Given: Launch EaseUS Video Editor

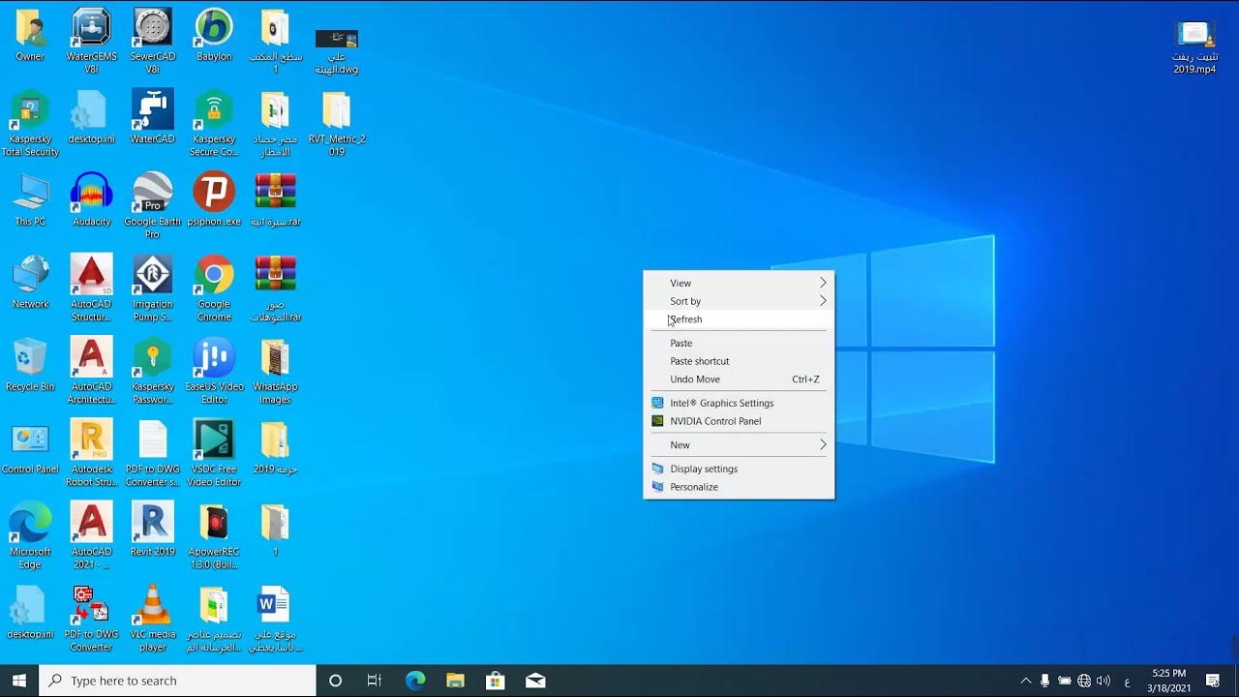Looking at the screenshot, I should (214, 371).
